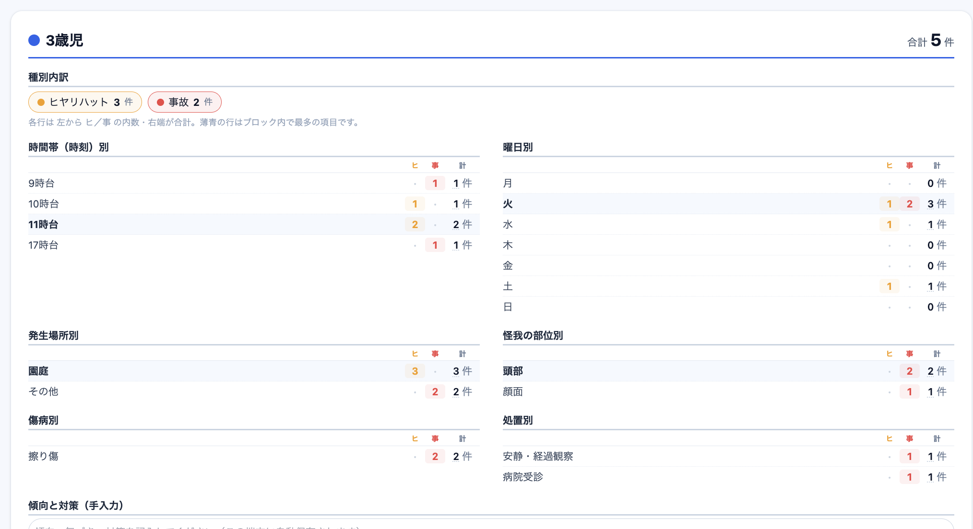
Task: Select the 17時台 row label
Action: [x=44, y=245]
